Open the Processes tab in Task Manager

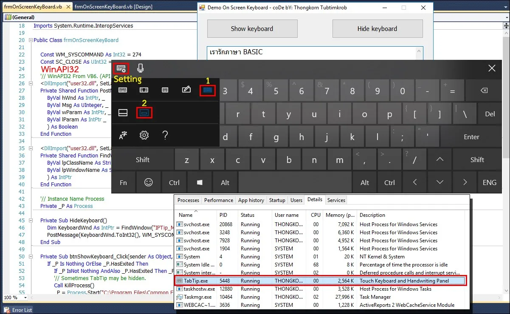click(x=188, y=200)
